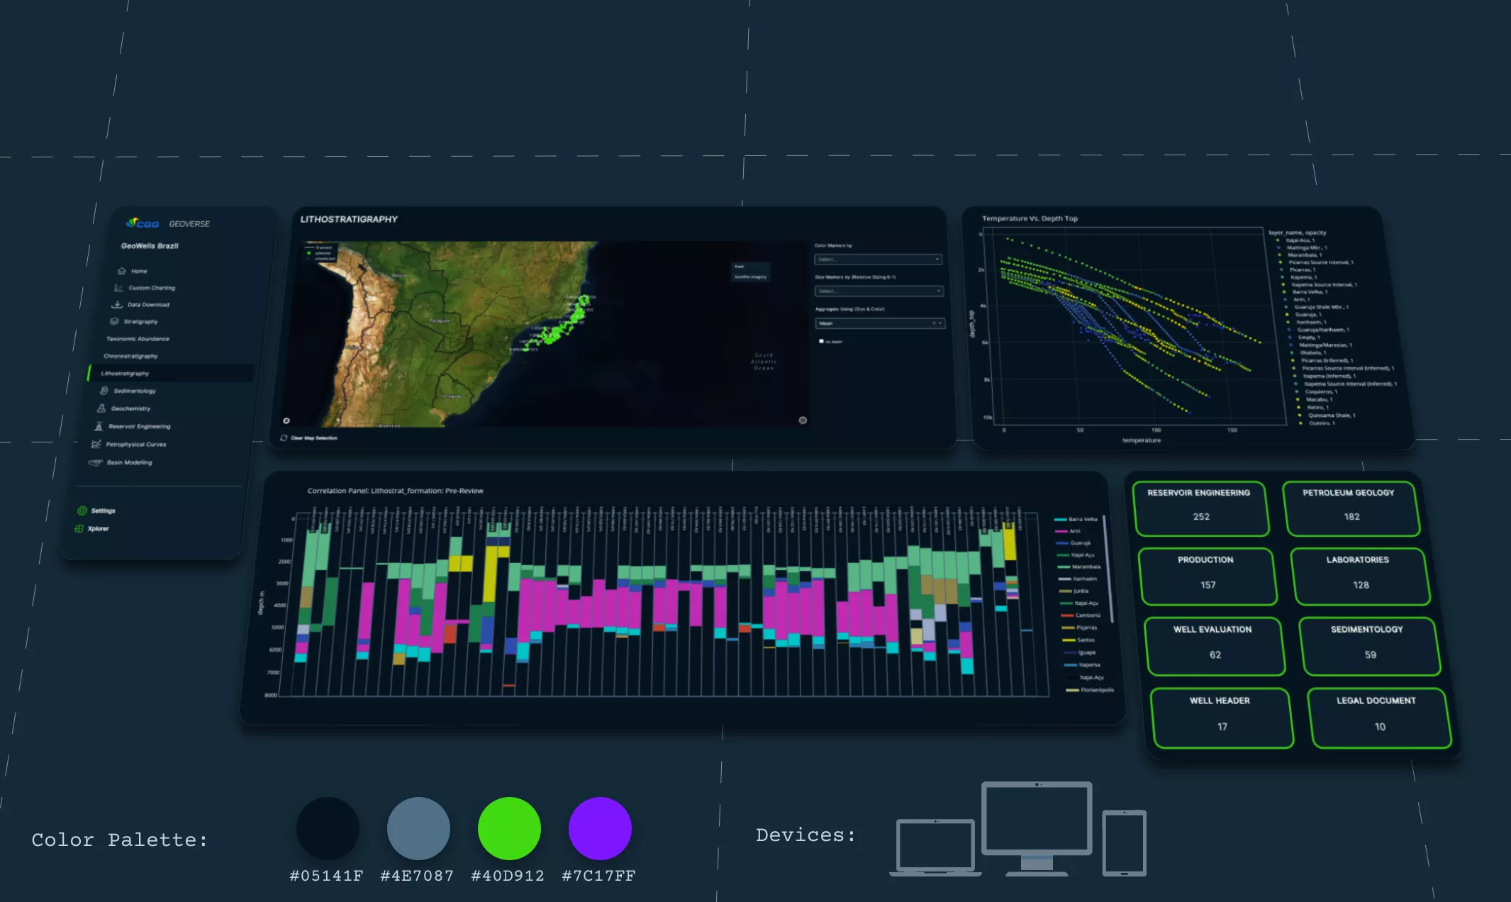The height and width of the screenshot is (902, 1511).
Task: Switch map style to Dark
Action: click(740, 267)
